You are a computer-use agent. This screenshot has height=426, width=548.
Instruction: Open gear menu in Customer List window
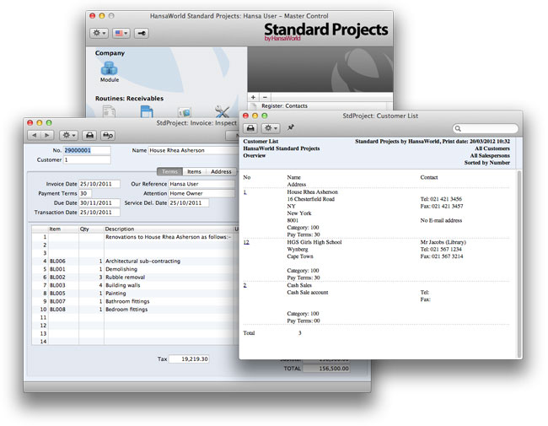pos(271,128)
